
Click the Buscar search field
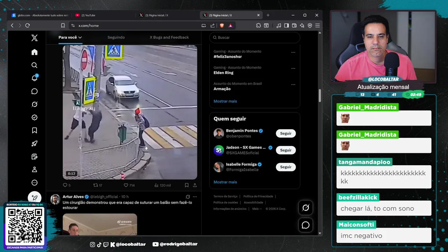point(254,37)
